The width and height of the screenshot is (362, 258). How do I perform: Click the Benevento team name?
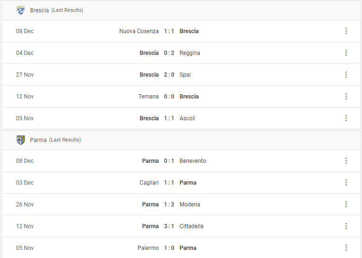click(x=193, y=161)
